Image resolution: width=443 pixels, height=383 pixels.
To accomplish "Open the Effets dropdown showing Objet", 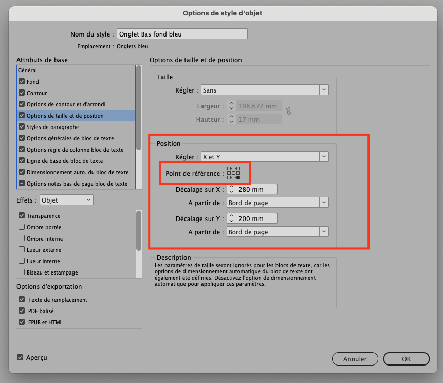I will tap(66, 200).
